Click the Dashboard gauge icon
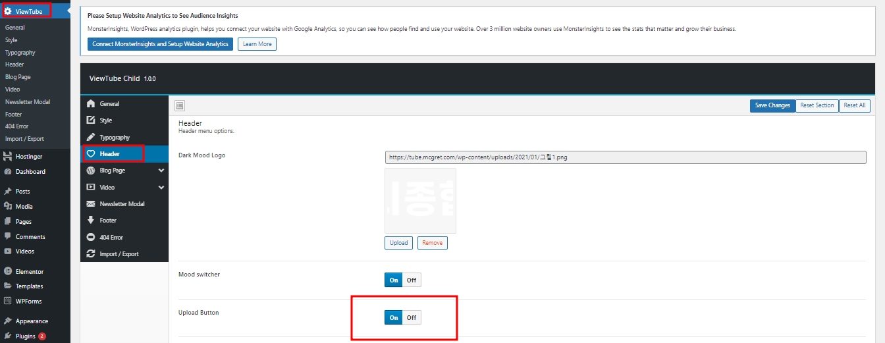 coord(8,171)
